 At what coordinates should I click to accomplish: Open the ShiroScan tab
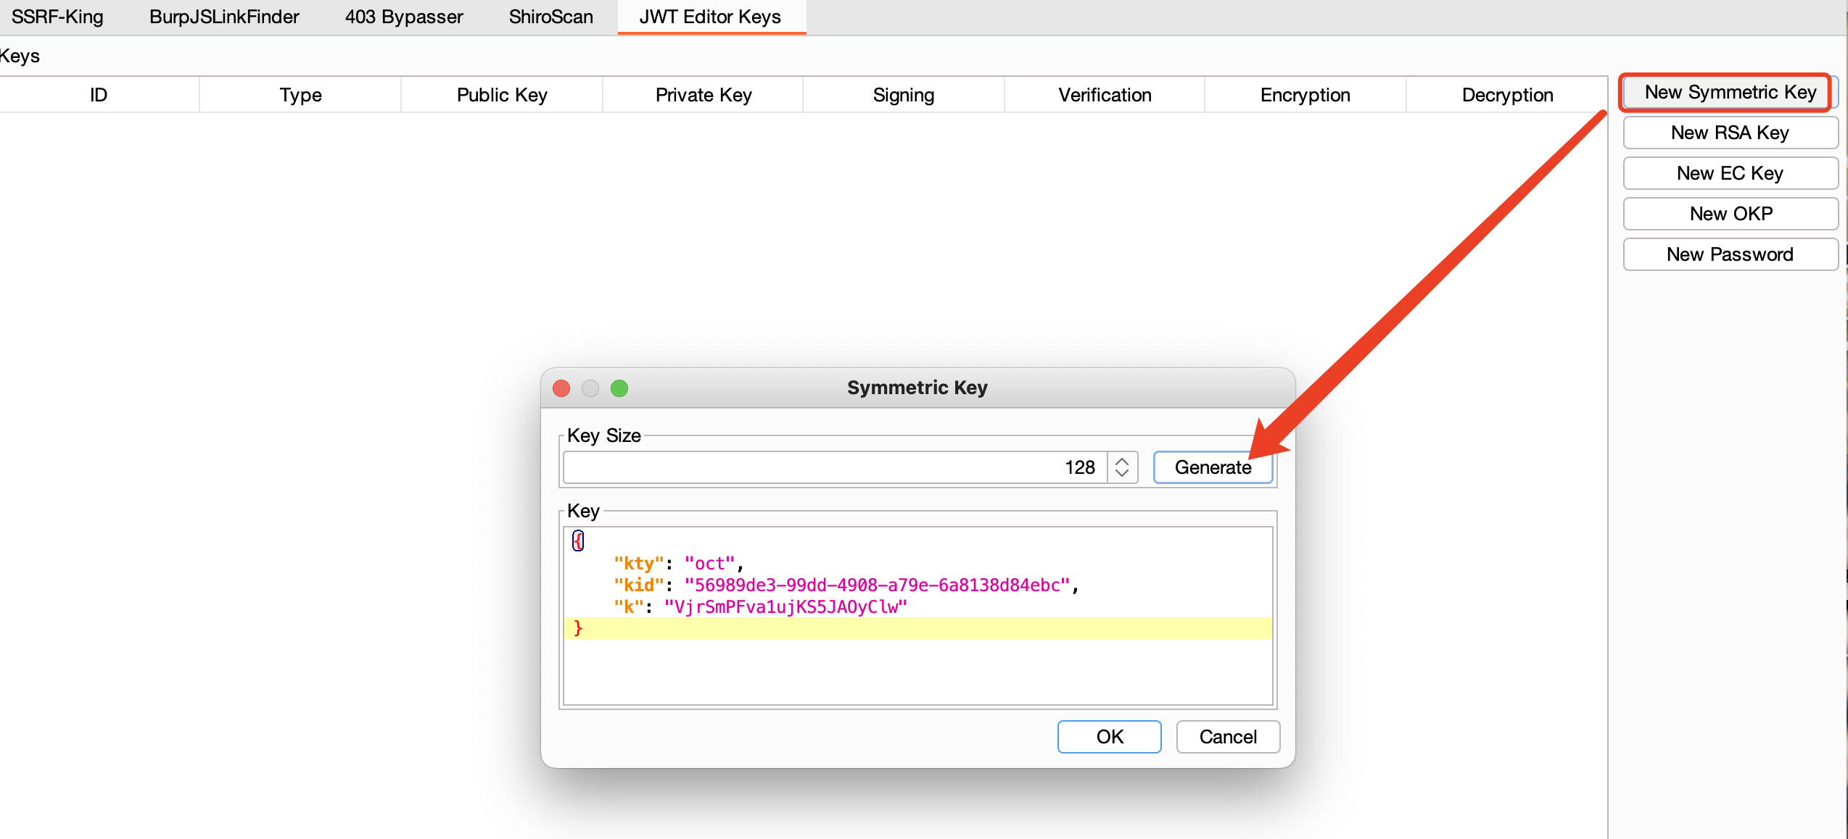[x=550, y=17]
